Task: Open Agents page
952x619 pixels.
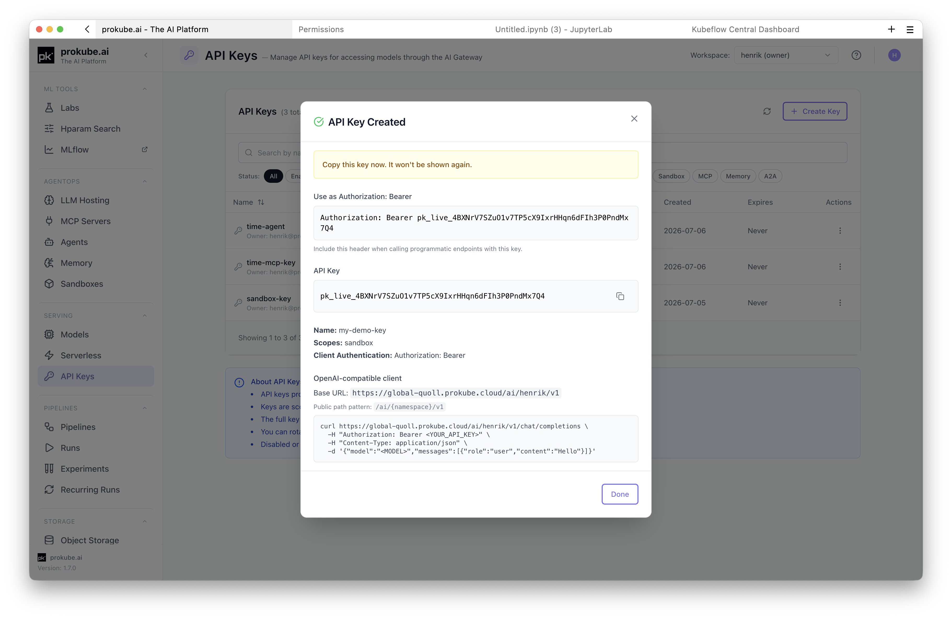Action: tap(96, 242)
